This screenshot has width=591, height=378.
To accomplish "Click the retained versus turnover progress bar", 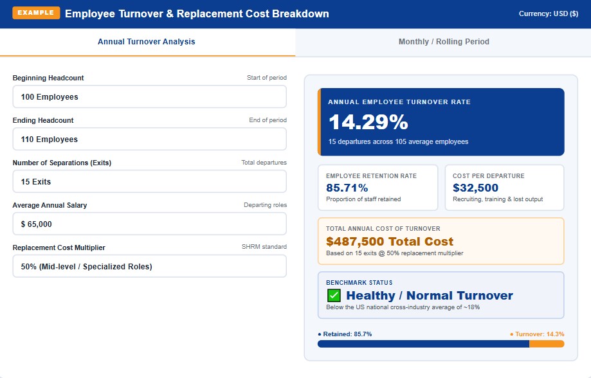I will coord(441,344).
